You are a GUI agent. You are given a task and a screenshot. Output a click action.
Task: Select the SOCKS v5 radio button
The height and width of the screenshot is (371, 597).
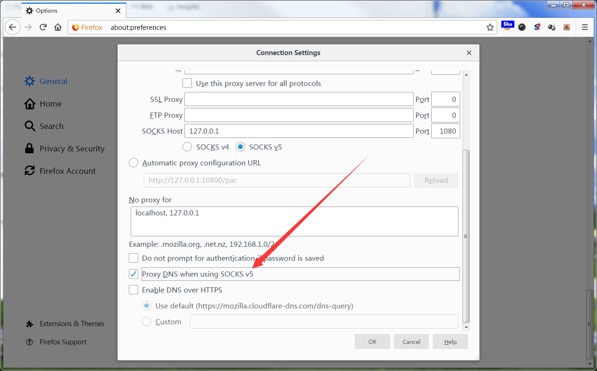(240, 147)
